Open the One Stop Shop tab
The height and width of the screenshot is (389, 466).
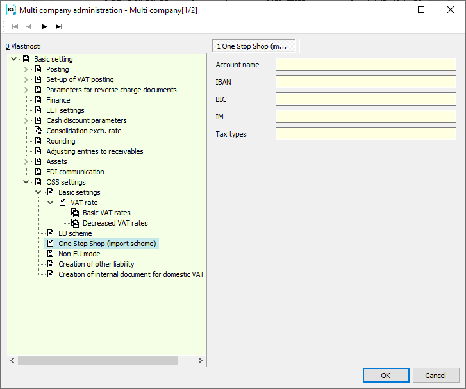pos(255,46)
